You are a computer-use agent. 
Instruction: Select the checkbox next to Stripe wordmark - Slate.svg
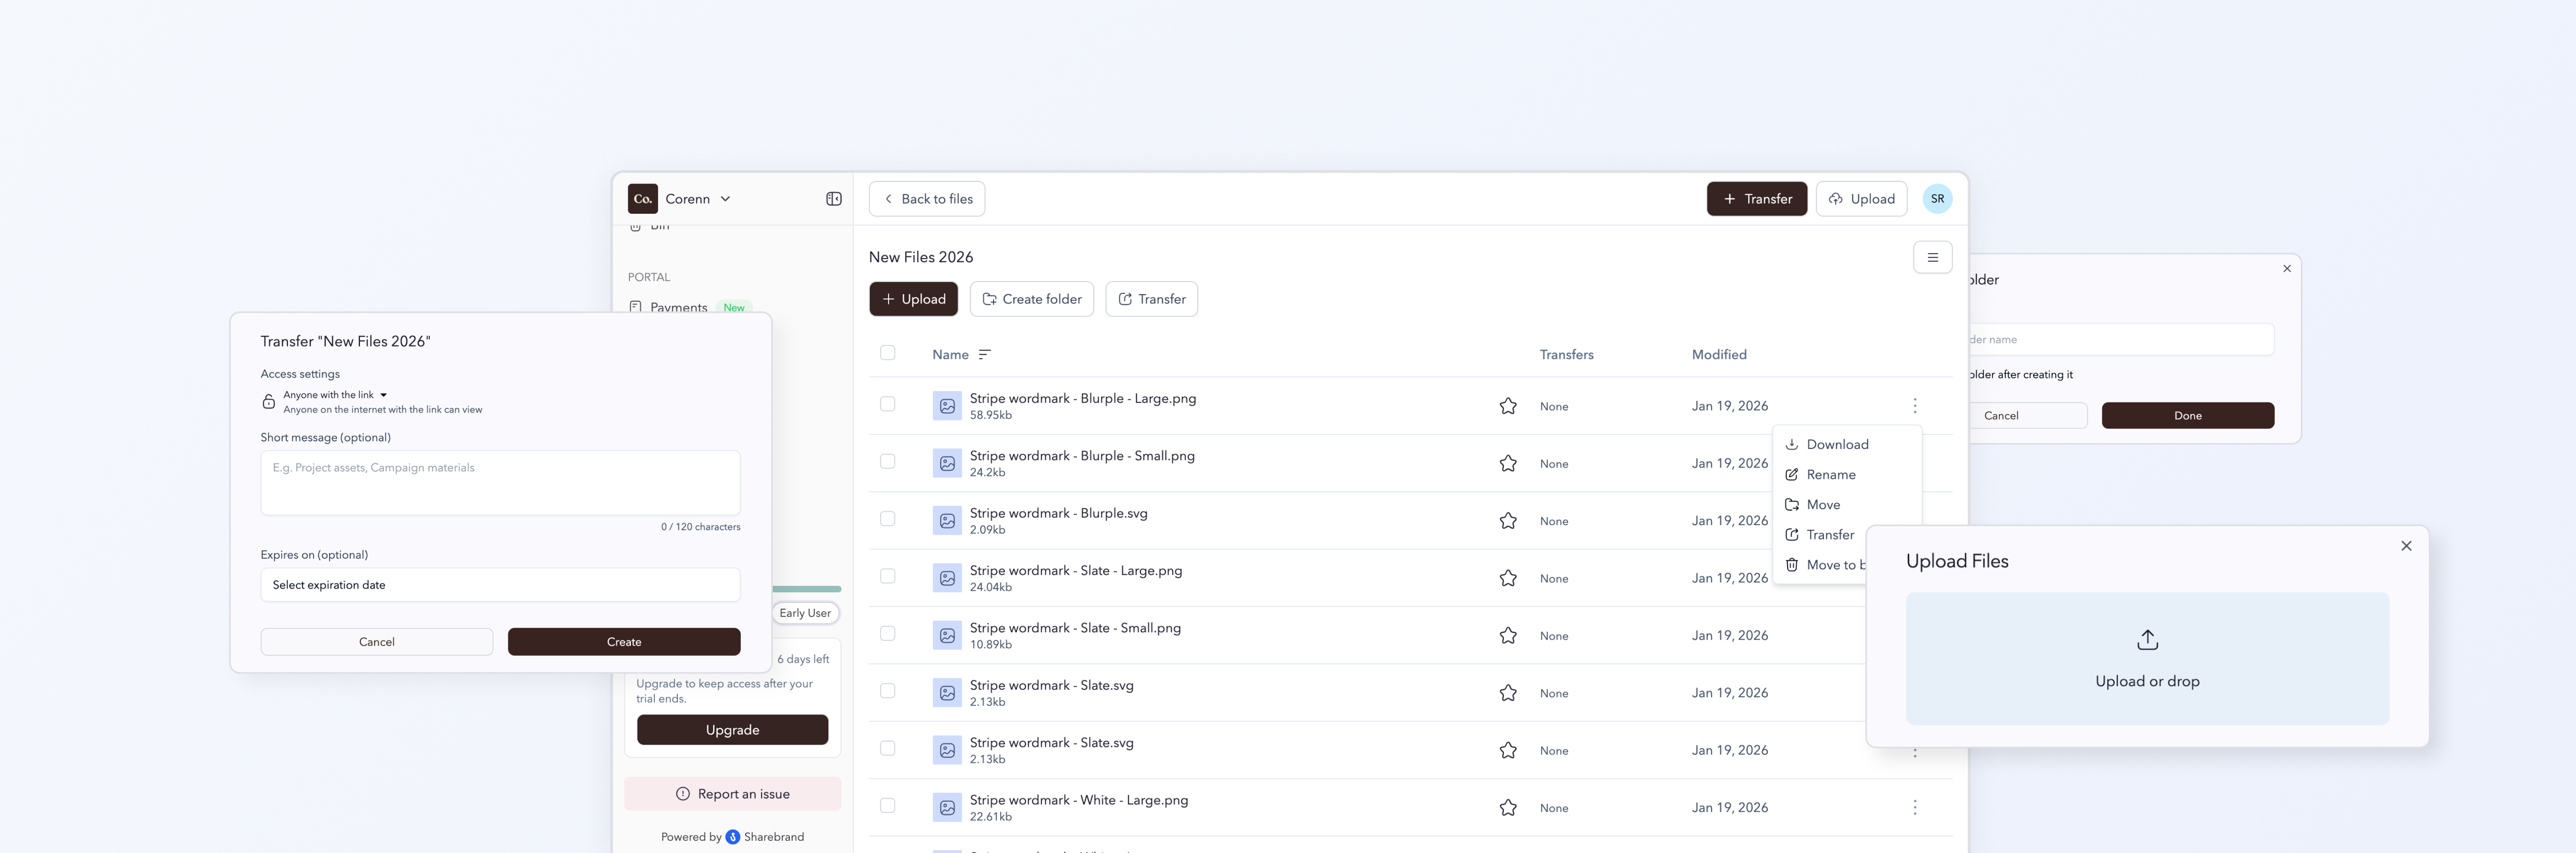888,691
